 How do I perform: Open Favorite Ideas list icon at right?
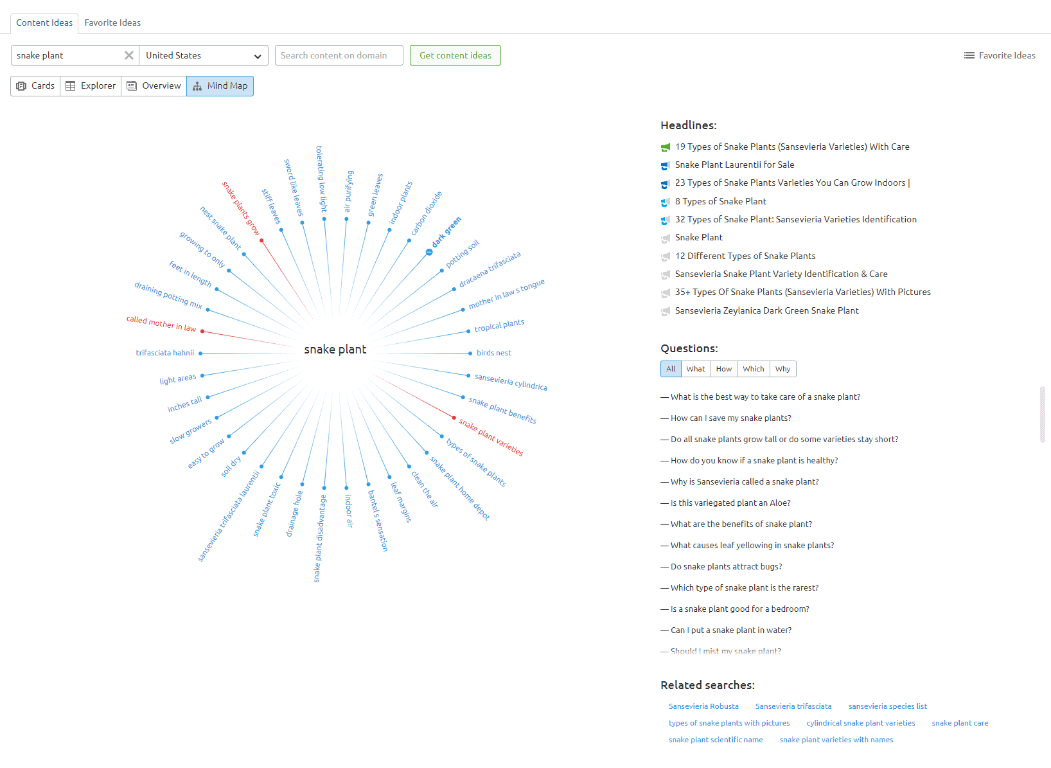[x=969, y=55]
